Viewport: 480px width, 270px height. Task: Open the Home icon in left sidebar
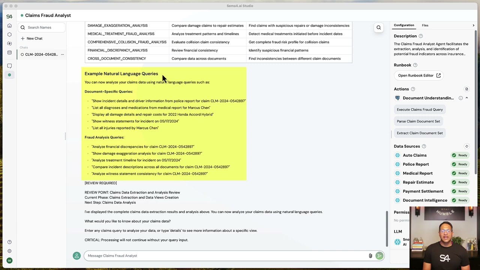(x=9, y=25)
